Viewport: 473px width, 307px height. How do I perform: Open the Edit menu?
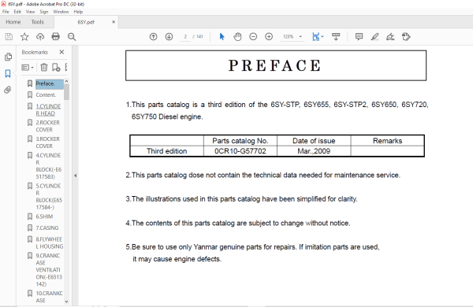[x=17, y=12]
